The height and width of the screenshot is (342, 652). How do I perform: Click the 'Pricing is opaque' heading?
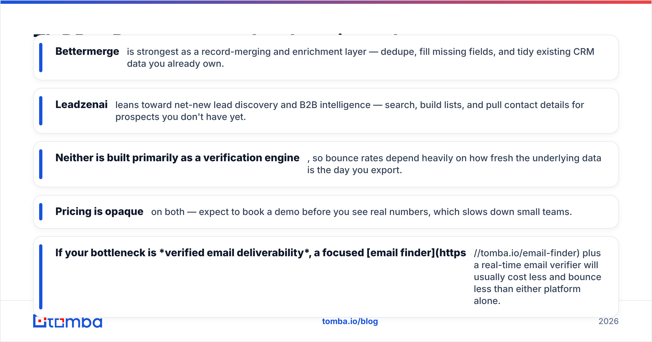pyautogui.click(x=99, y=211)
